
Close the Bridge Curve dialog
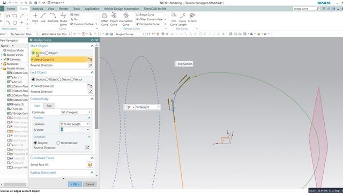click(96, 40)
